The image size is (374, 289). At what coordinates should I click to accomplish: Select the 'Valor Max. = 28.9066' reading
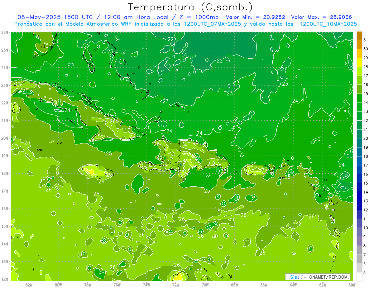click(x=321, y=17)
